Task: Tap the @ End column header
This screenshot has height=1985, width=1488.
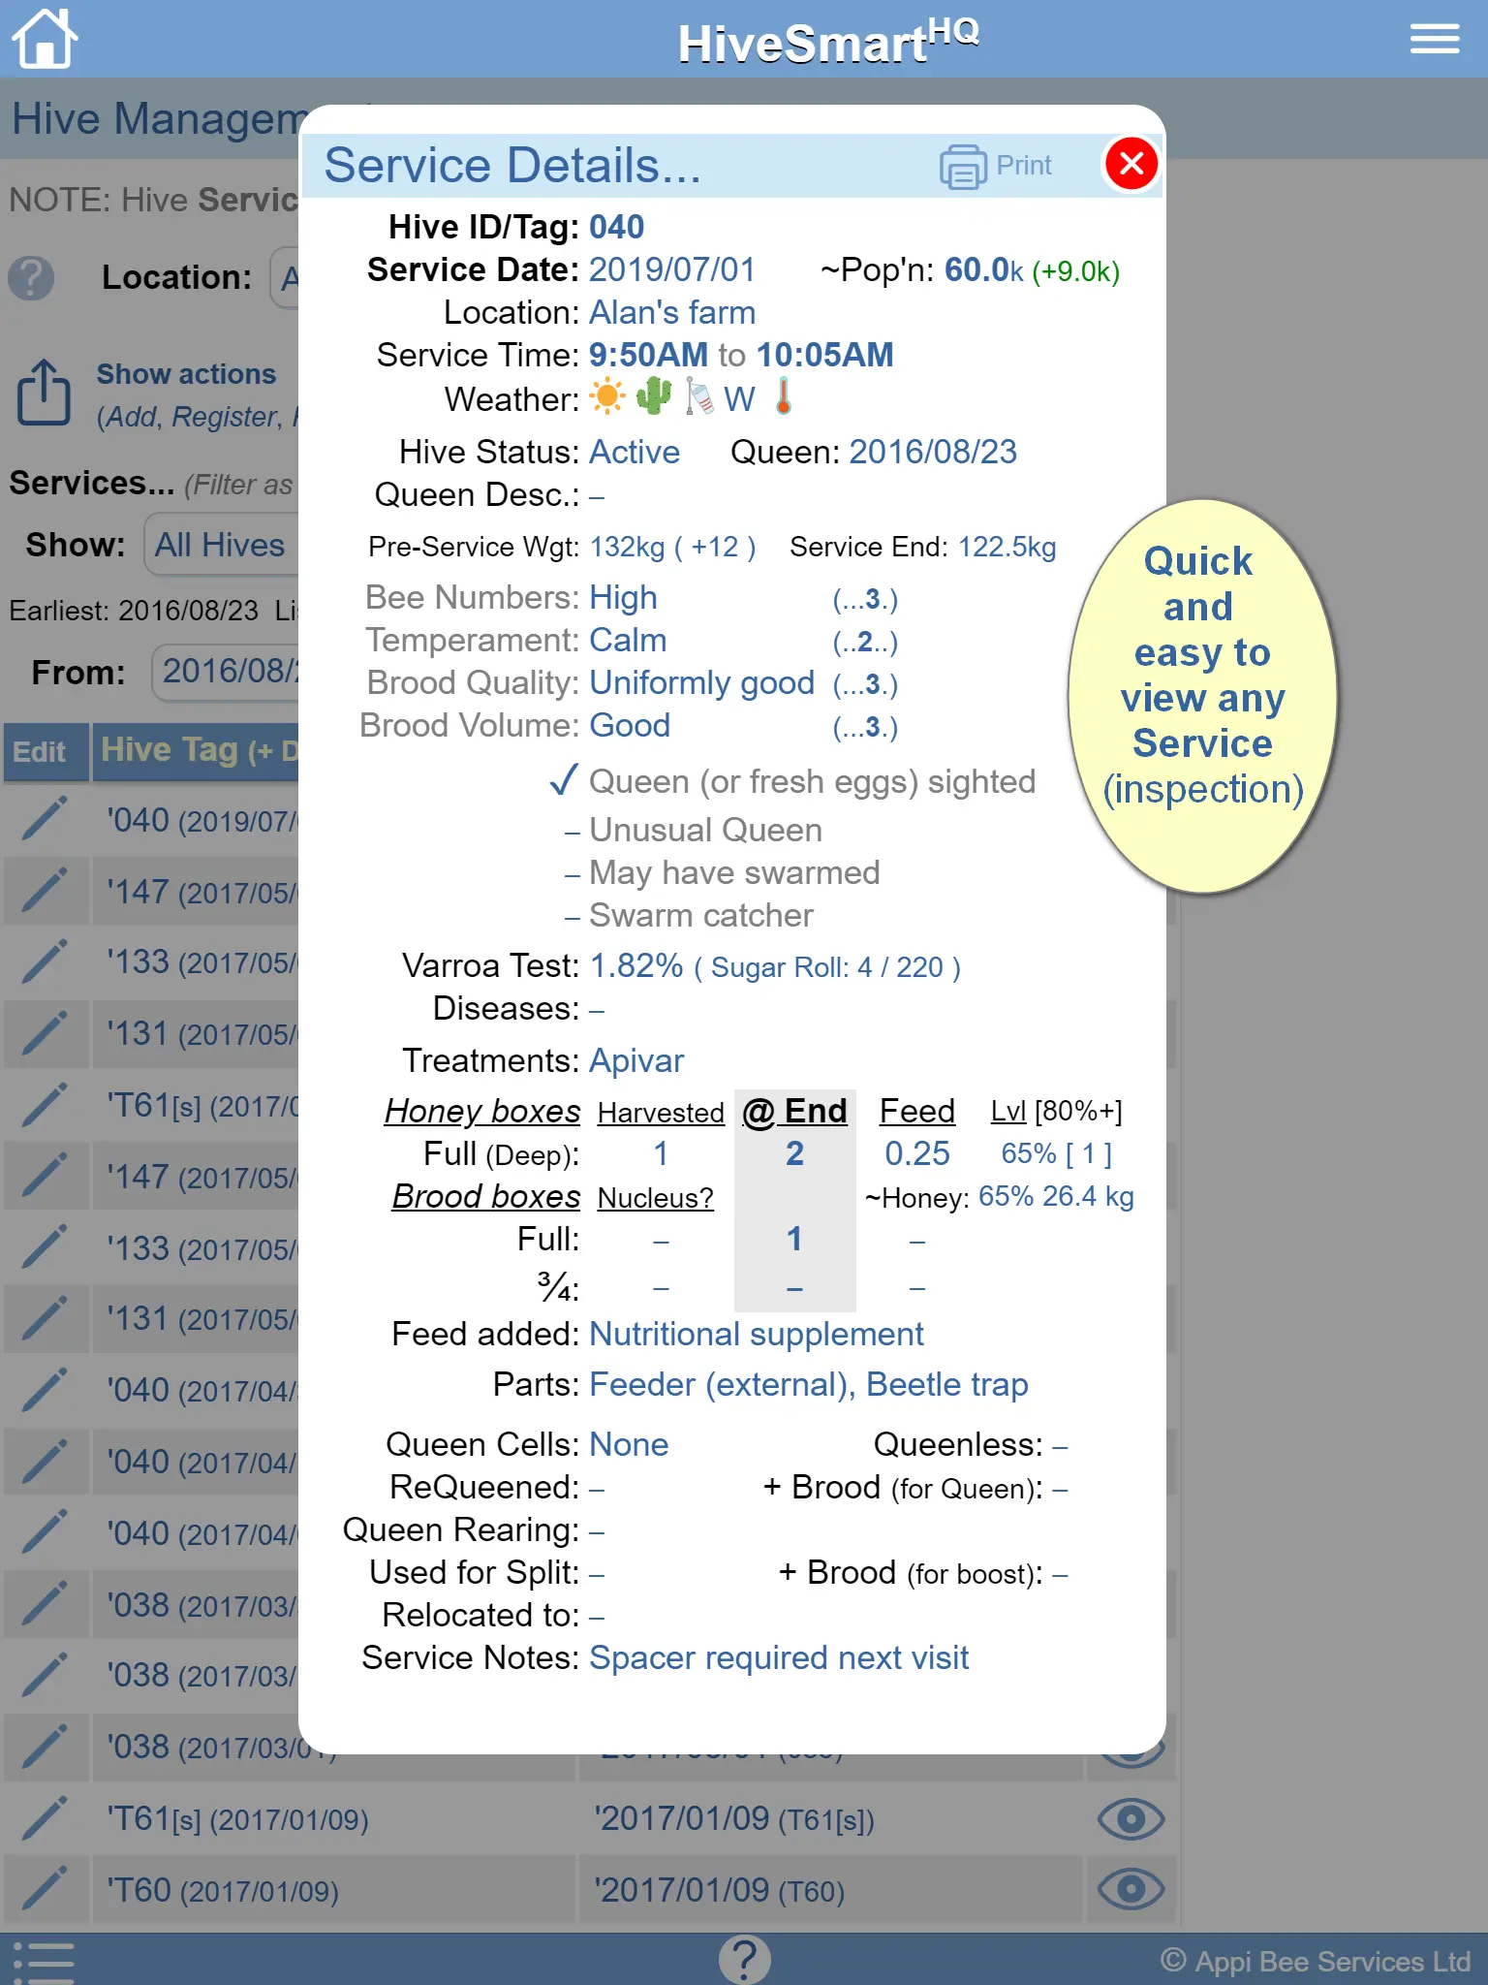Action: (794, 1111)
